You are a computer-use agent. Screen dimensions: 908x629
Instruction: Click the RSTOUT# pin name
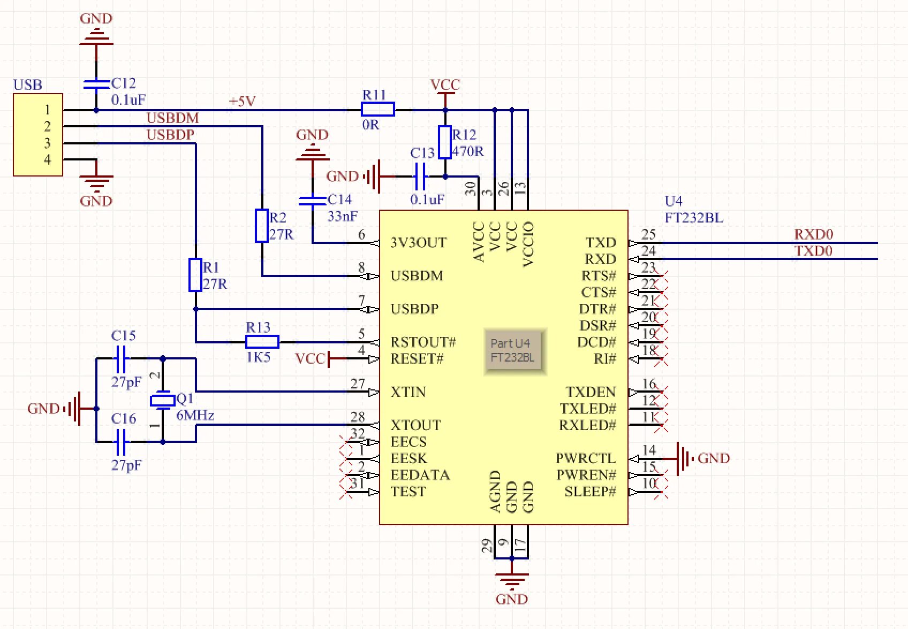[423, 342]
